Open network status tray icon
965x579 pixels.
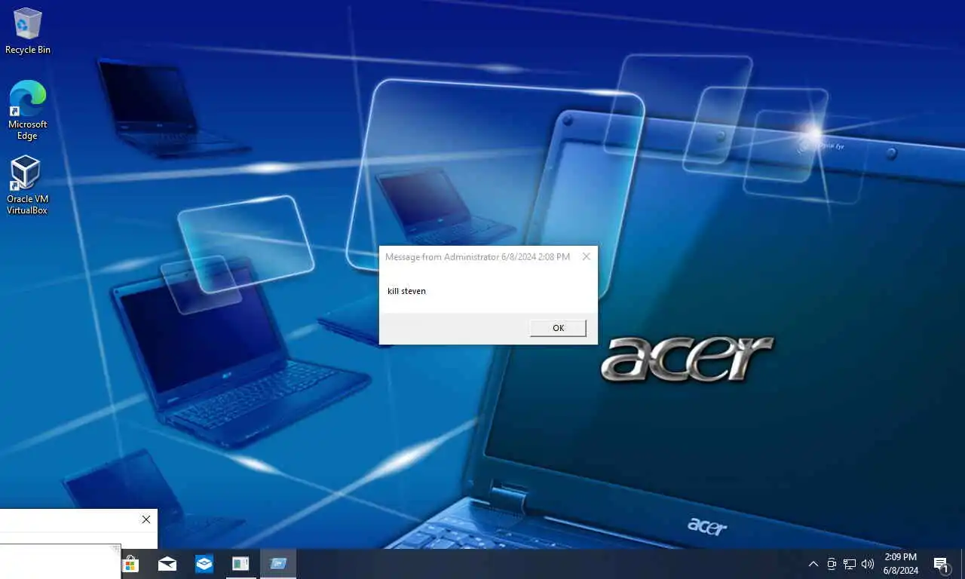(850, 564)
